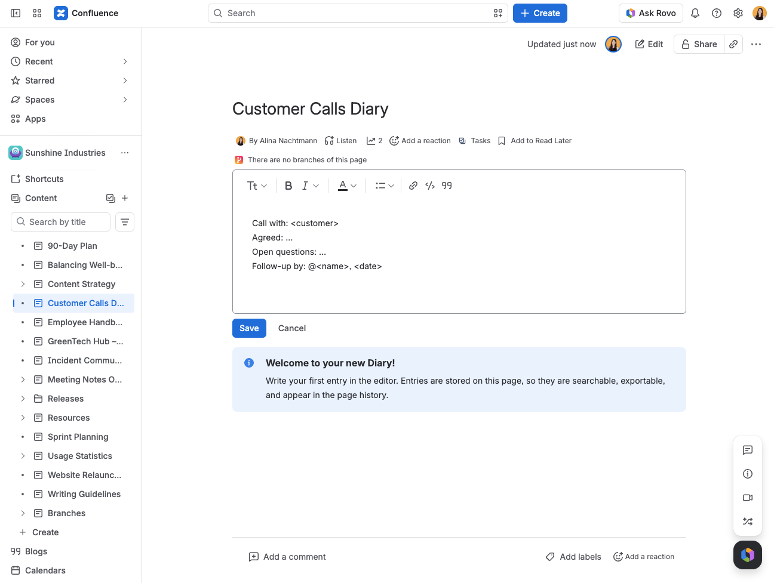Open the help question mark icon
774x583 pixels.
point(717,13)
